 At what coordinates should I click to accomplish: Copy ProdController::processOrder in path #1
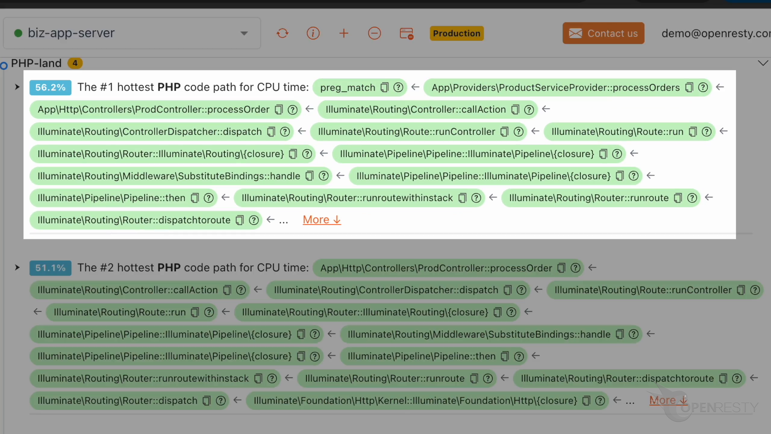coord(279,109)
